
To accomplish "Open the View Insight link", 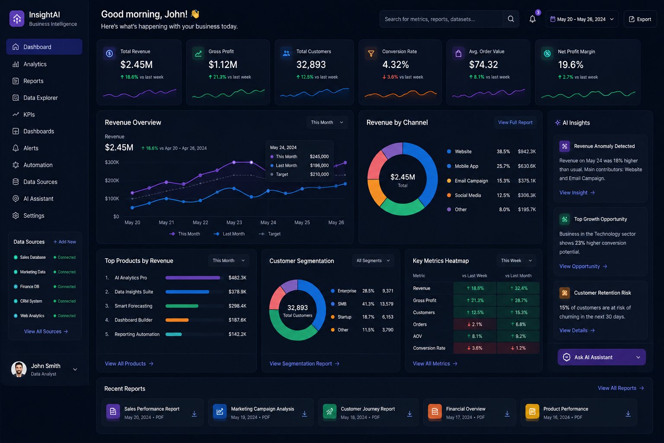I will (577, 193).
